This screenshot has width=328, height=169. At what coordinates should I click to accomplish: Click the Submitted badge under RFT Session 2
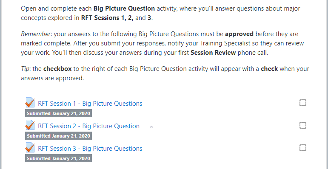tap(58, 136)
